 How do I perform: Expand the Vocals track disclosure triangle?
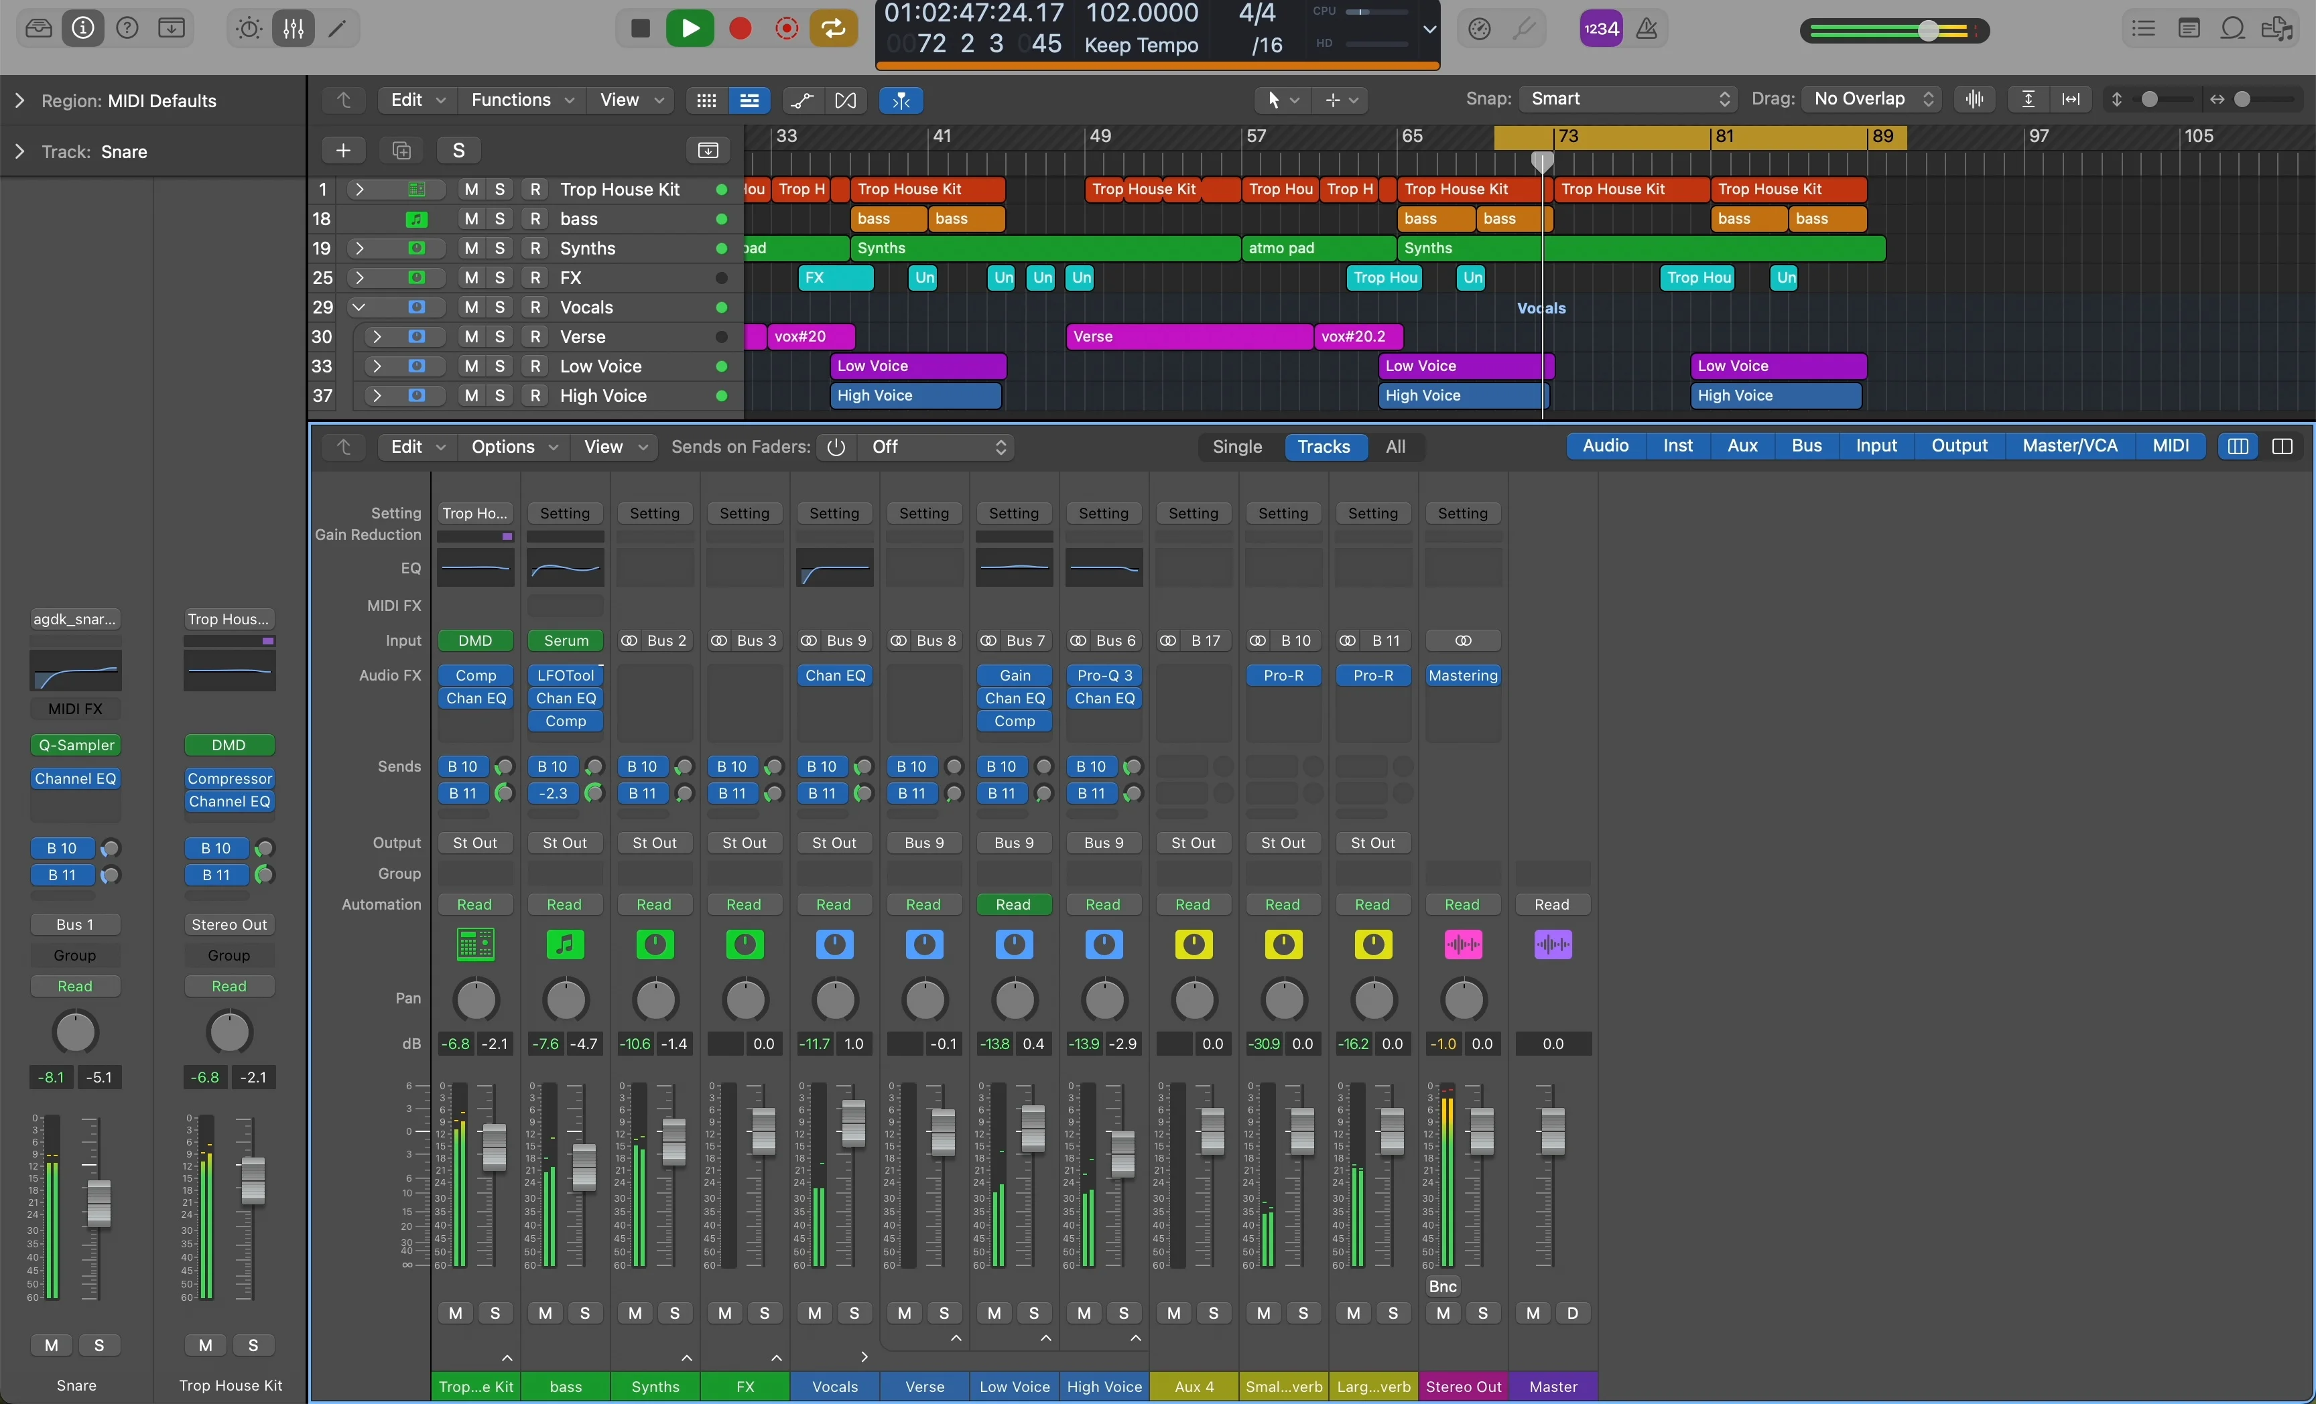click(360, 307)
